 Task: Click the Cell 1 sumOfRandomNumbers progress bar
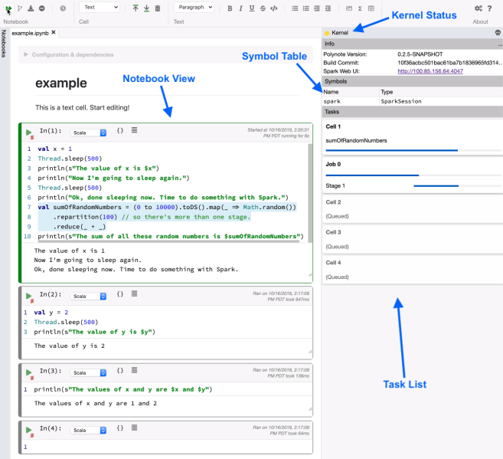413,150
